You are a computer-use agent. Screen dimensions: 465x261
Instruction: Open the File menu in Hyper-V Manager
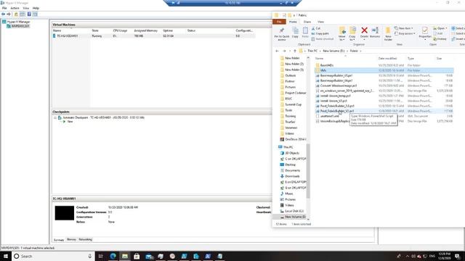pos(4,8)
